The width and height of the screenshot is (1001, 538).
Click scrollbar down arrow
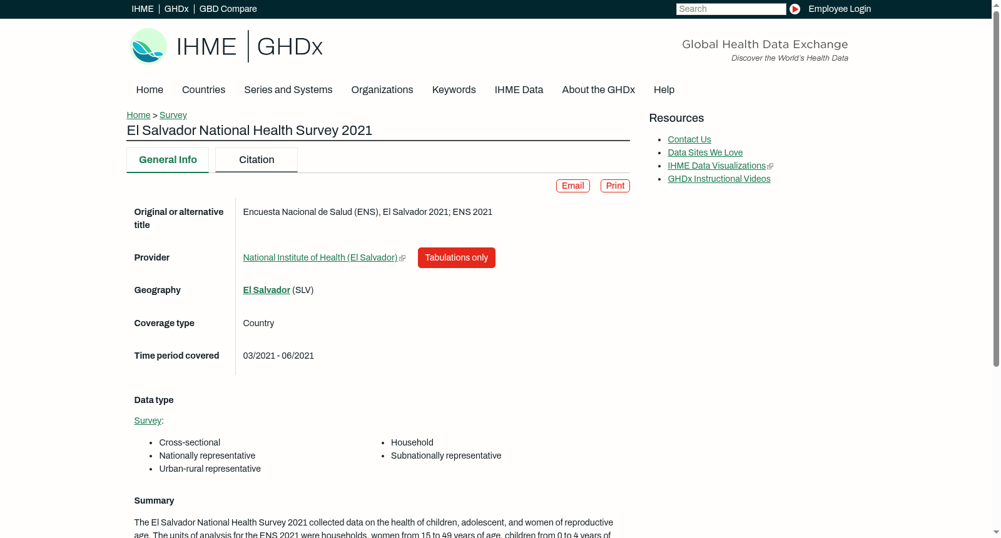click(x=996, y=533)
